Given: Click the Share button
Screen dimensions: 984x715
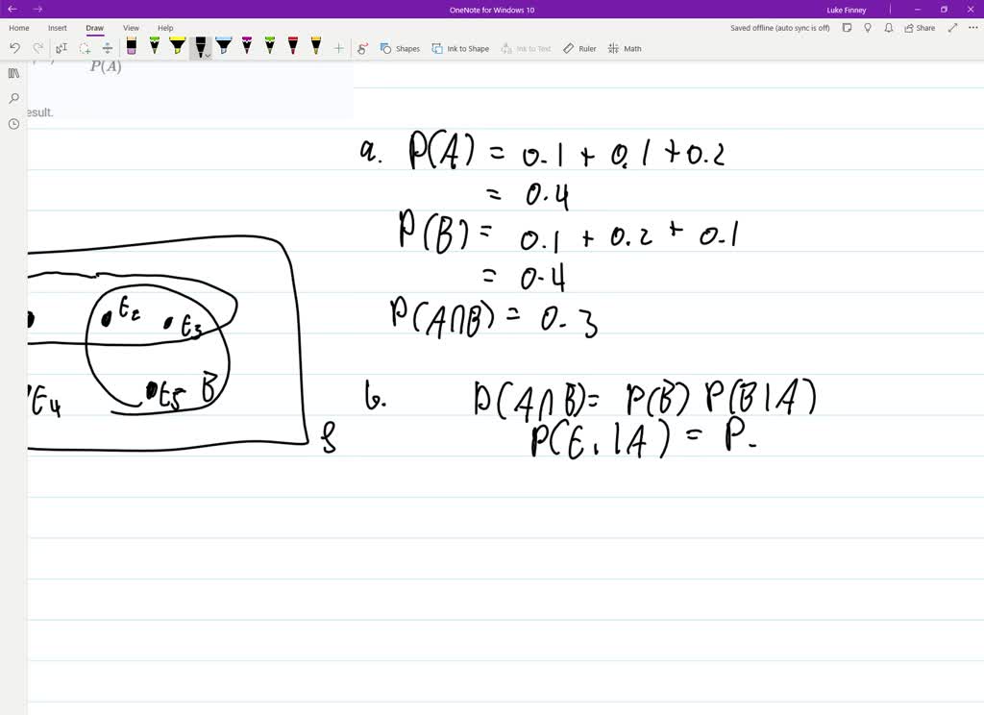Looking at the screenshot, I should click(x=920, y=28).
